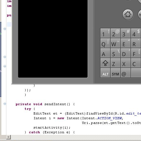141x141 pixels.
Task: Collapse the second code fold marker in gutter
Action: click(x=5, y=57)
